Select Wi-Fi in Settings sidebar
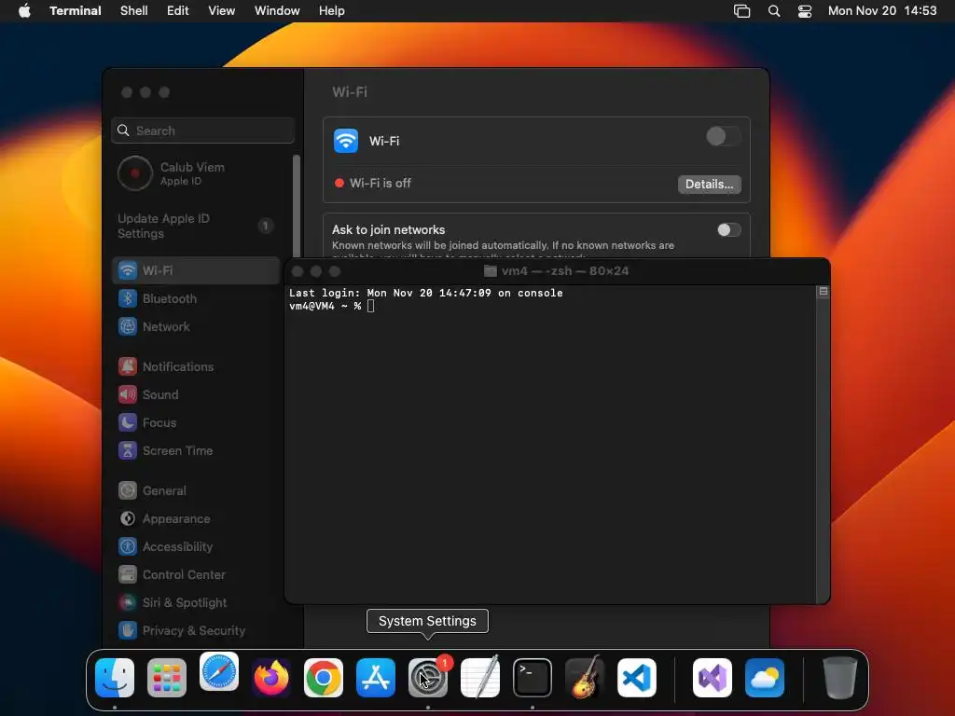This screenshot has width=955, height=716. click(196, 270)
